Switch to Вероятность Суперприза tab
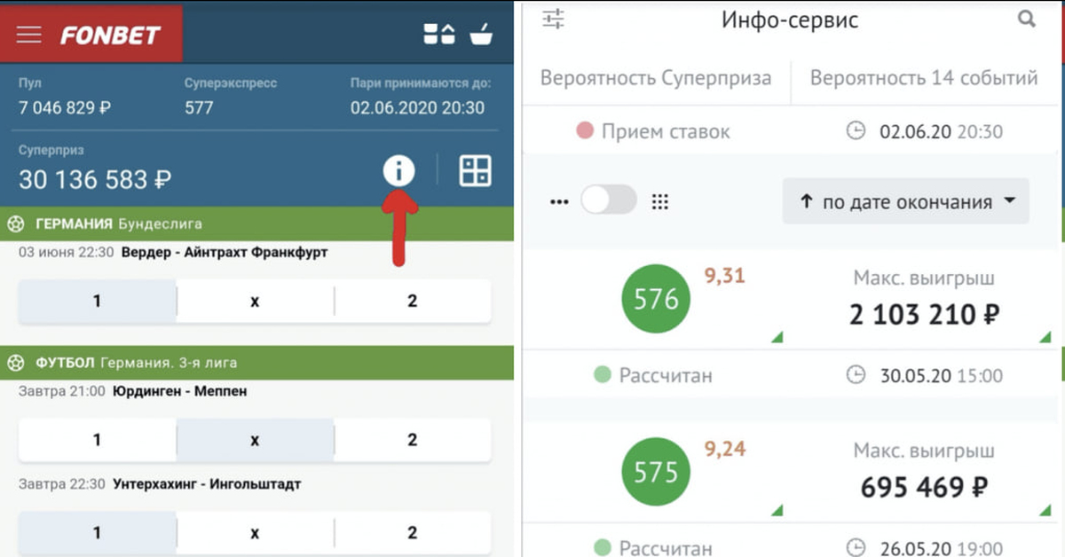 (656, 77)
